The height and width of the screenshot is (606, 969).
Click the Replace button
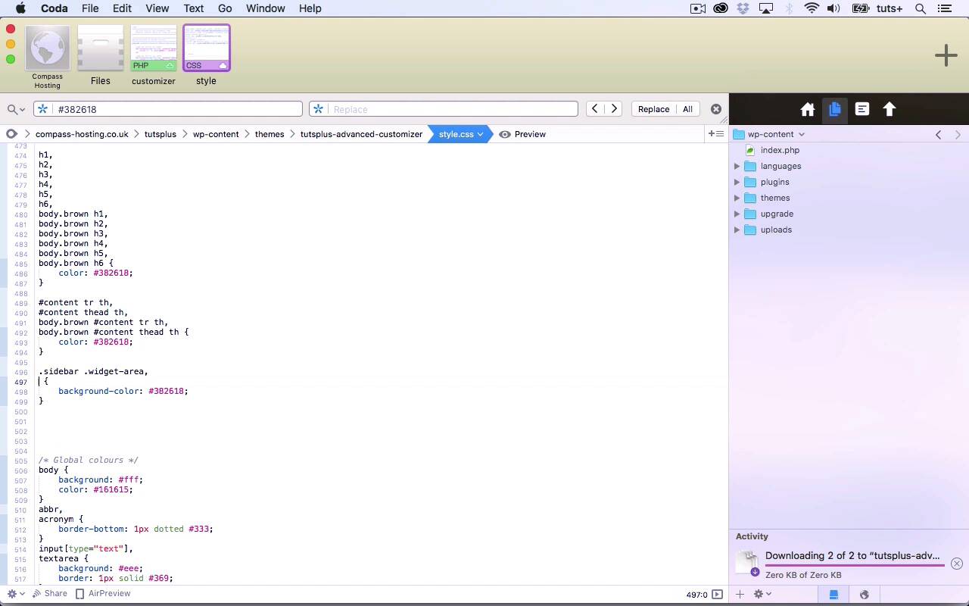(x=653, y=109)
